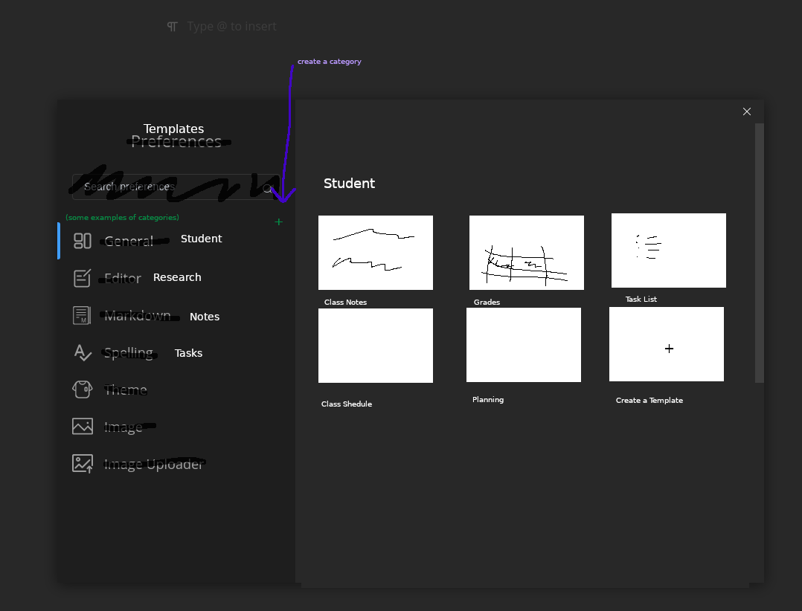This screenshot has height=611, width=802.
Task: Open the Image Uploader sidebar entry
Action: (x=153, y=464)
